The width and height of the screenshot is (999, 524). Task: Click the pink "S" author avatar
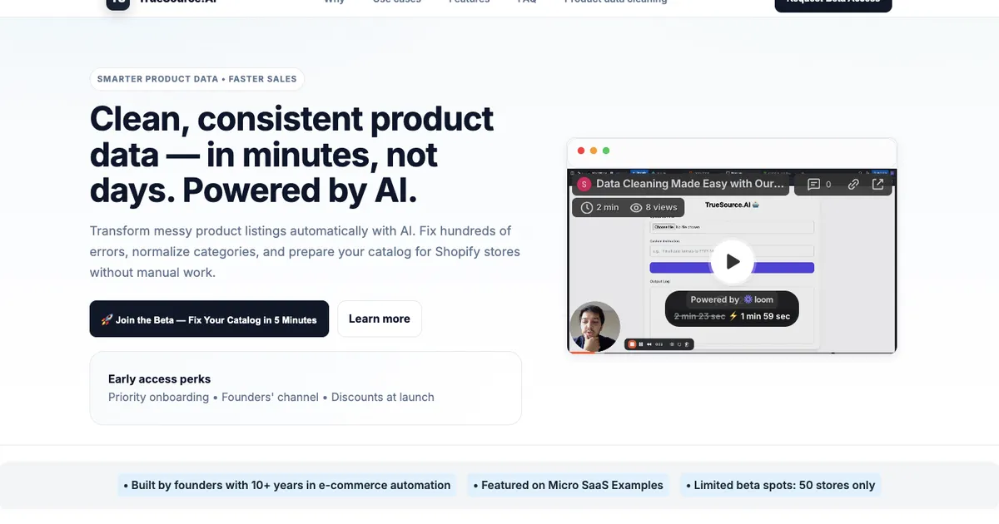pyautogui.click(x=584, y=184)
